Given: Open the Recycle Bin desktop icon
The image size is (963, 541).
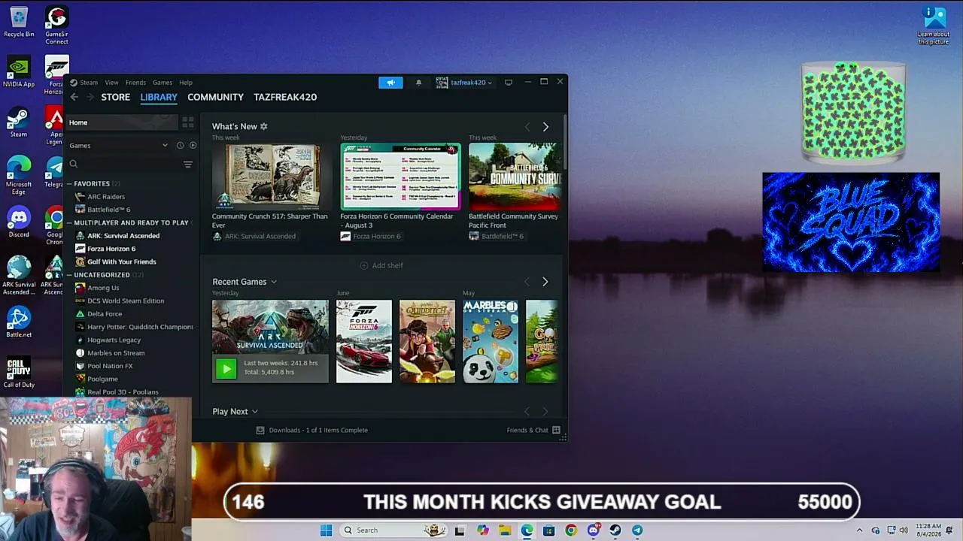Looking at the screenshot, I should click(x=19, y=22).
